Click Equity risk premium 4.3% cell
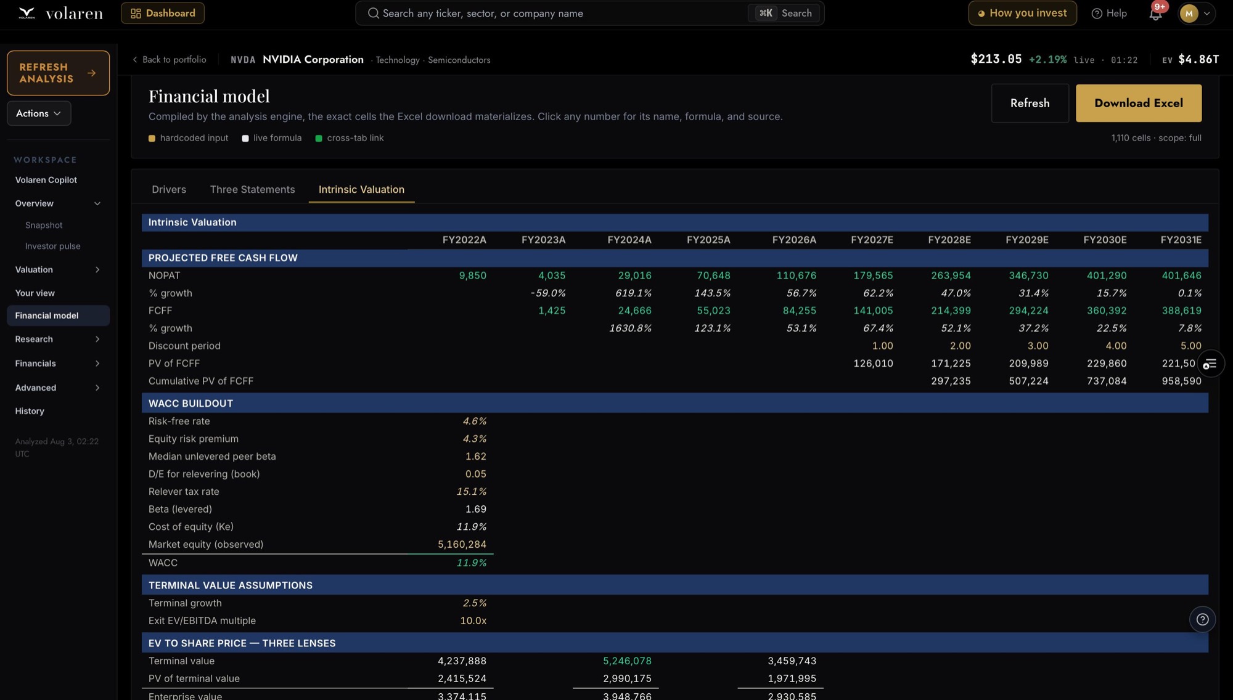 point(474,439)
